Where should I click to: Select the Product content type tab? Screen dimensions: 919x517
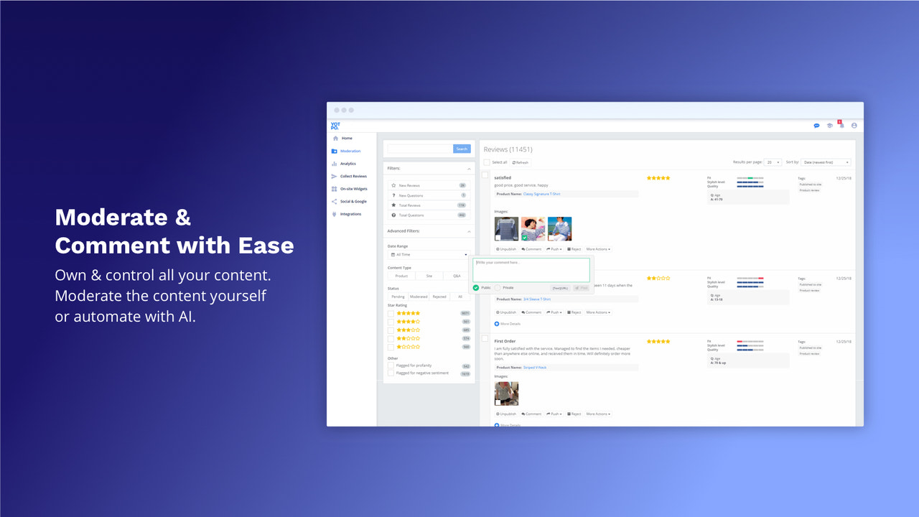pos(401,276)
